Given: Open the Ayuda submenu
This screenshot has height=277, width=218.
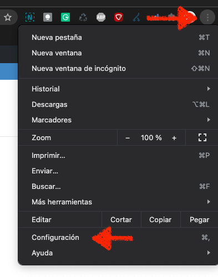Looking at the screenshot, I should pyautogui.click(x=118, y=253).
